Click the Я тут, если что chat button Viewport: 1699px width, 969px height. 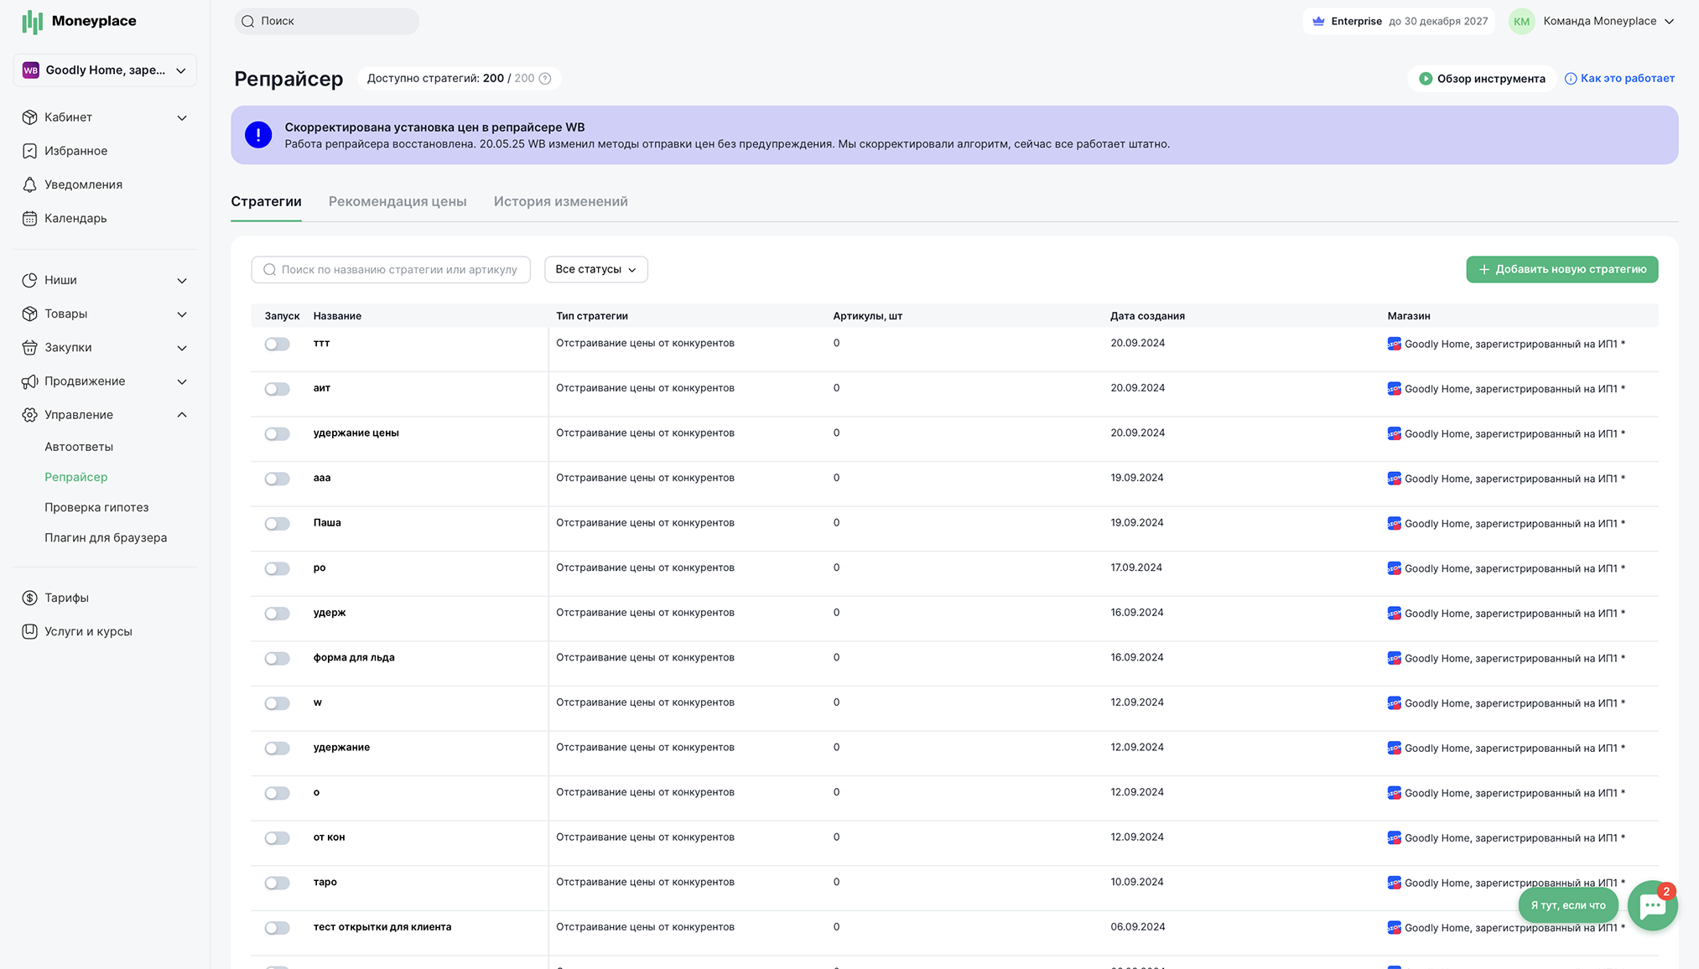(1567, 905)
